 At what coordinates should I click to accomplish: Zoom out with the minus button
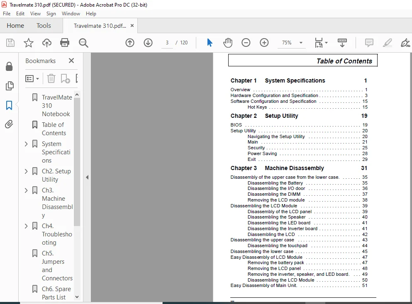[x=246, y=43]
